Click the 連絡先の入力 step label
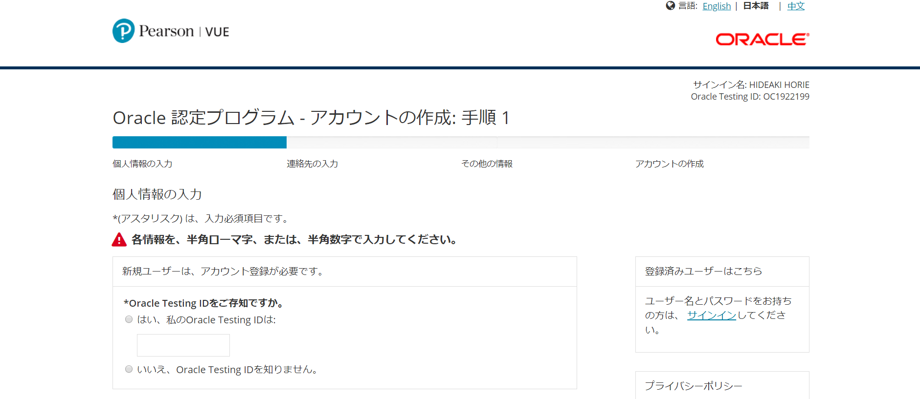Image resolution: width=920 pixels, height=399 pixels. [x=312, y=164]
